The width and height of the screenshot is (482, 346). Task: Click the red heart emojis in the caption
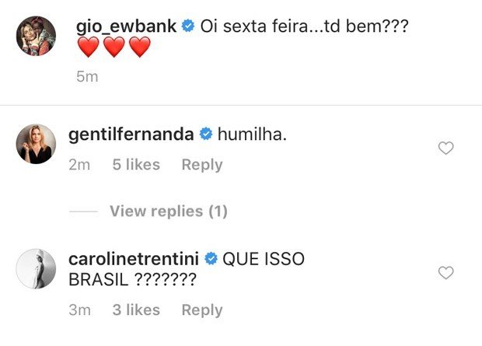pos(114,49)
